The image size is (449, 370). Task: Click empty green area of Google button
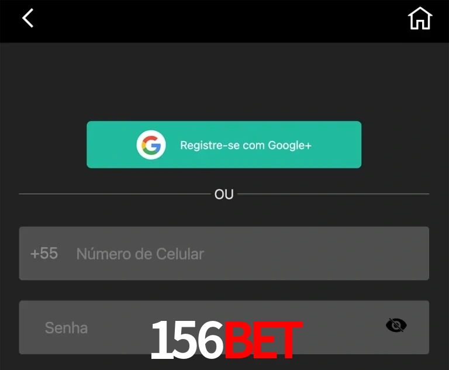[337, 144]
